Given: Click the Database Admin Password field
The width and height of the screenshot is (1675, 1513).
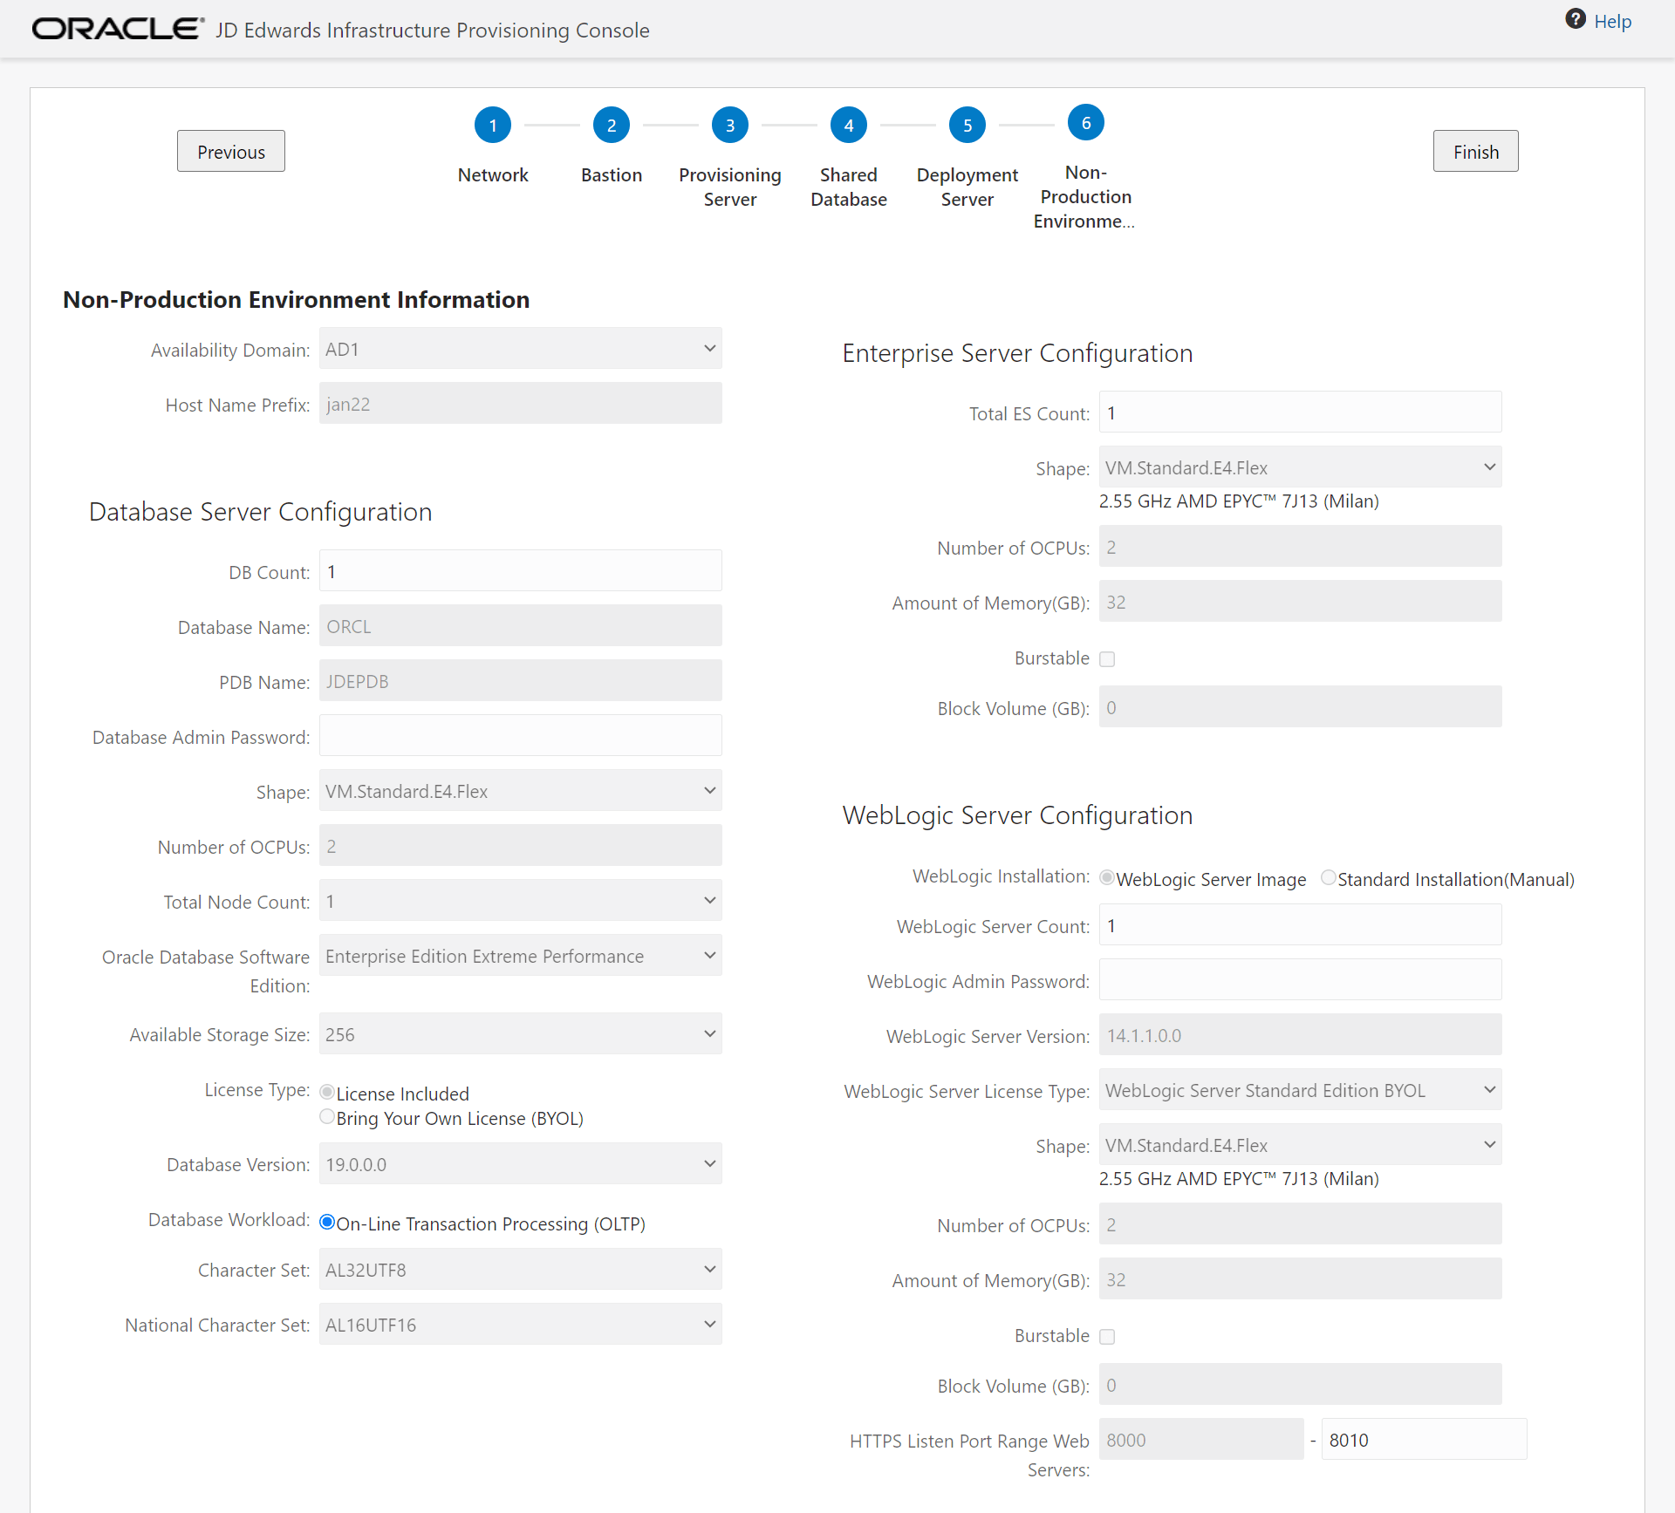Looking at the screenshot, I should [x=520, y=736].
